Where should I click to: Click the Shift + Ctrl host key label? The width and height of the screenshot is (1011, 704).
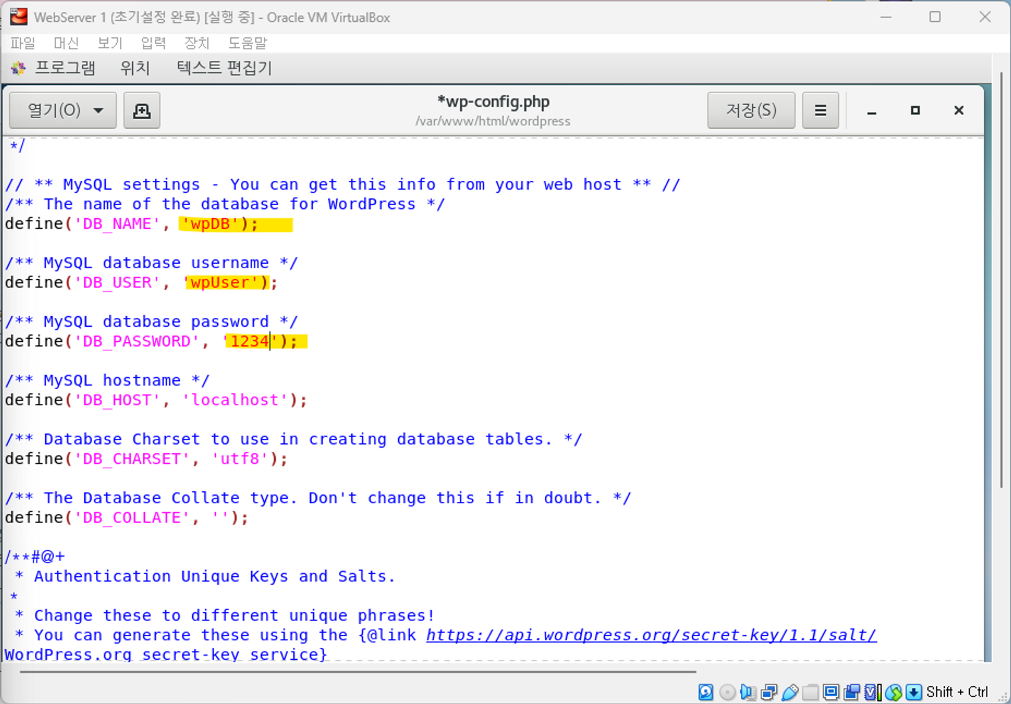[957, 692]
